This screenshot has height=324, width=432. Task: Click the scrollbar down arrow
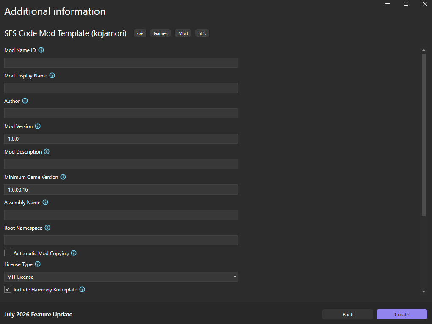click(424, 291)
